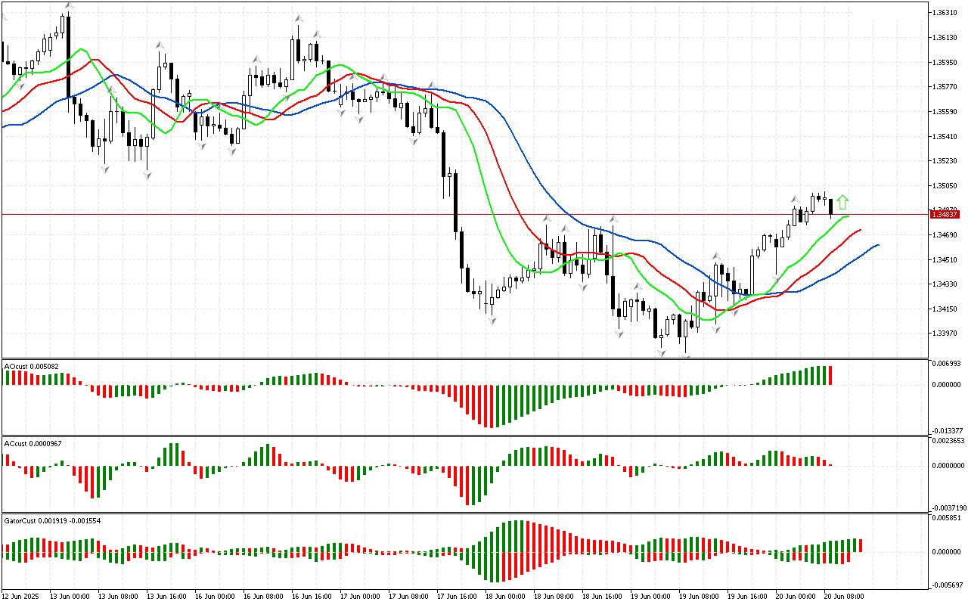This screenshot has width=968, height=605.
Task: Click the up fractal above the highest candle
Action: (69, 6)
